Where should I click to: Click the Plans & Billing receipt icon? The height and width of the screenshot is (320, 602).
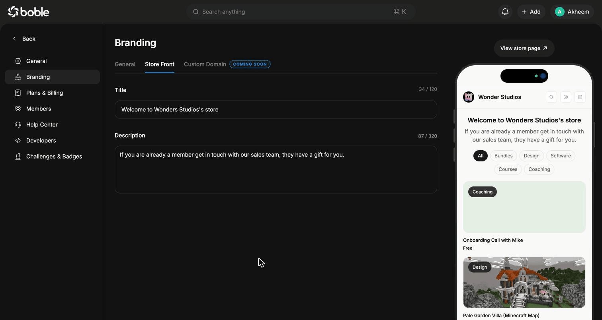point(18,93)
